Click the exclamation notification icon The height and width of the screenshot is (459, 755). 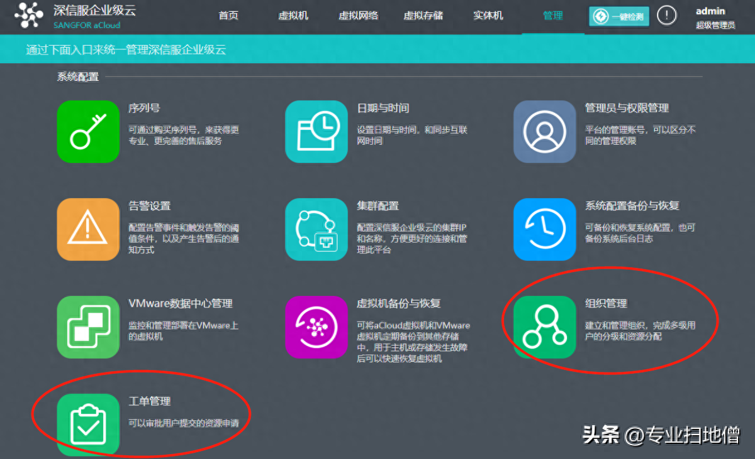pos(667,16)
